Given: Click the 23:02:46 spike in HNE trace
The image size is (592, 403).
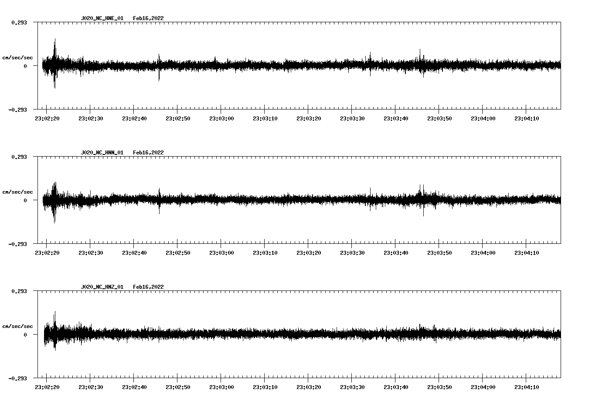Looking at the screenshot, I should pos(159,67).
